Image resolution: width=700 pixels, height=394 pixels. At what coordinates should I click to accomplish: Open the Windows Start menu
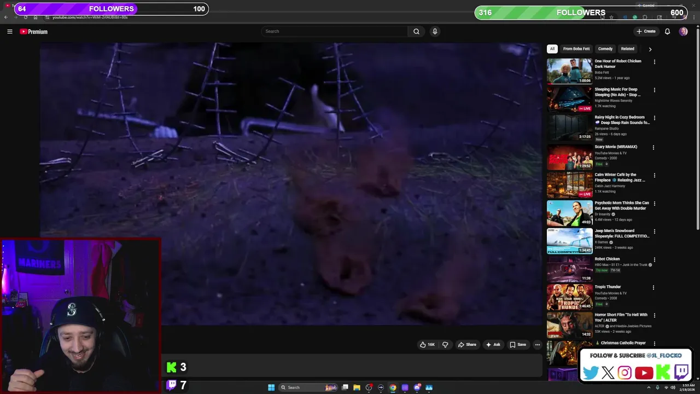point(271,387)
